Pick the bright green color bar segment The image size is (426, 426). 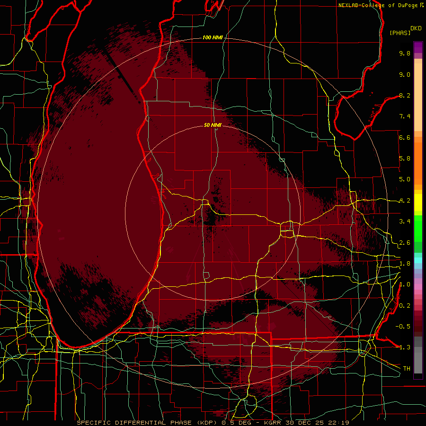[418, 229]
